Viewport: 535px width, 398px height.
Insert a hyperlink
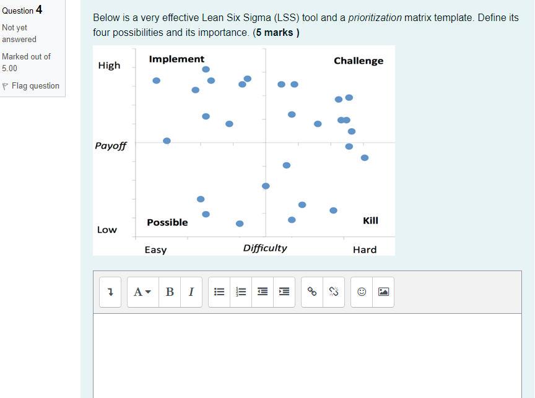(311, 292)
